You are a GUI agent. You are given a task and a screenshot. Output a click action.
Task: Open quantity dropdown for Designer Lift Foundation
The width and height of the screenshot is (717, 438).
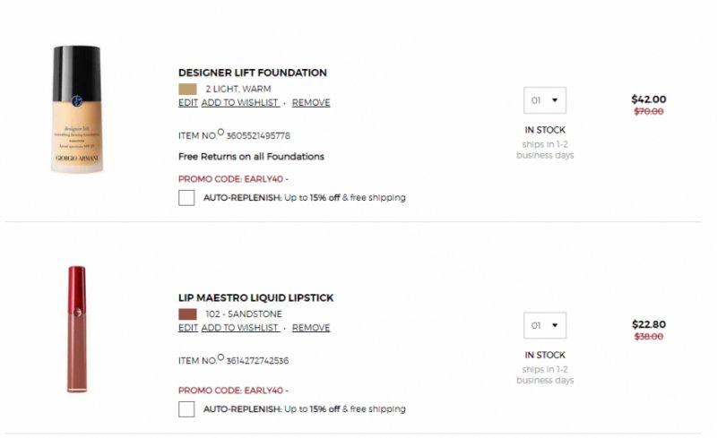(x=545, y=100)
